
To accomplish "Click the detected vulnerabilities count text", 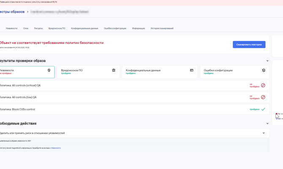I will 15,141.
